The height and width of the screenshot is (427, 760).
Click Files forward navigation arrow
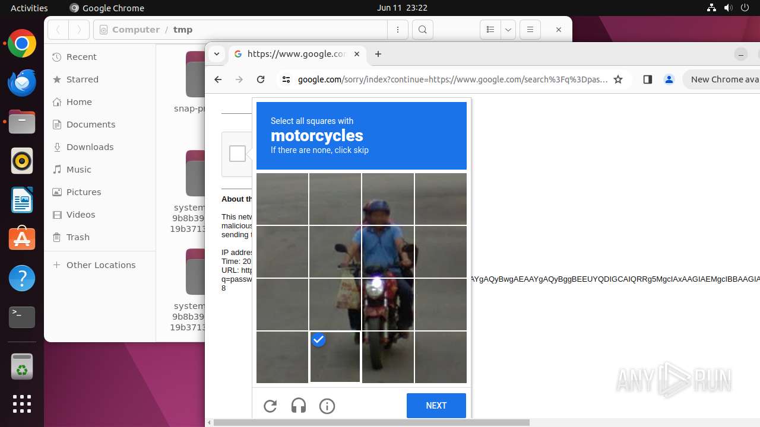point(79,30)
